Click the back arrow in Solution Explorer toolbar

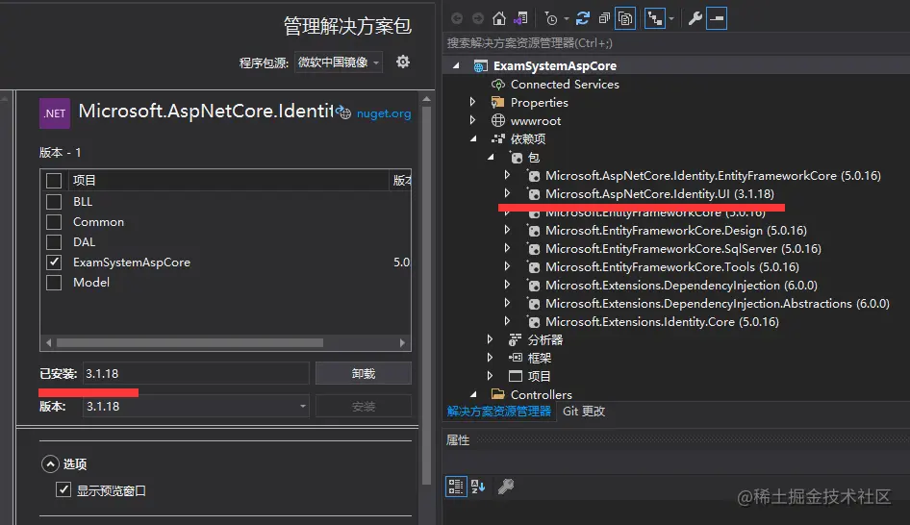click(x=457, y=18)
